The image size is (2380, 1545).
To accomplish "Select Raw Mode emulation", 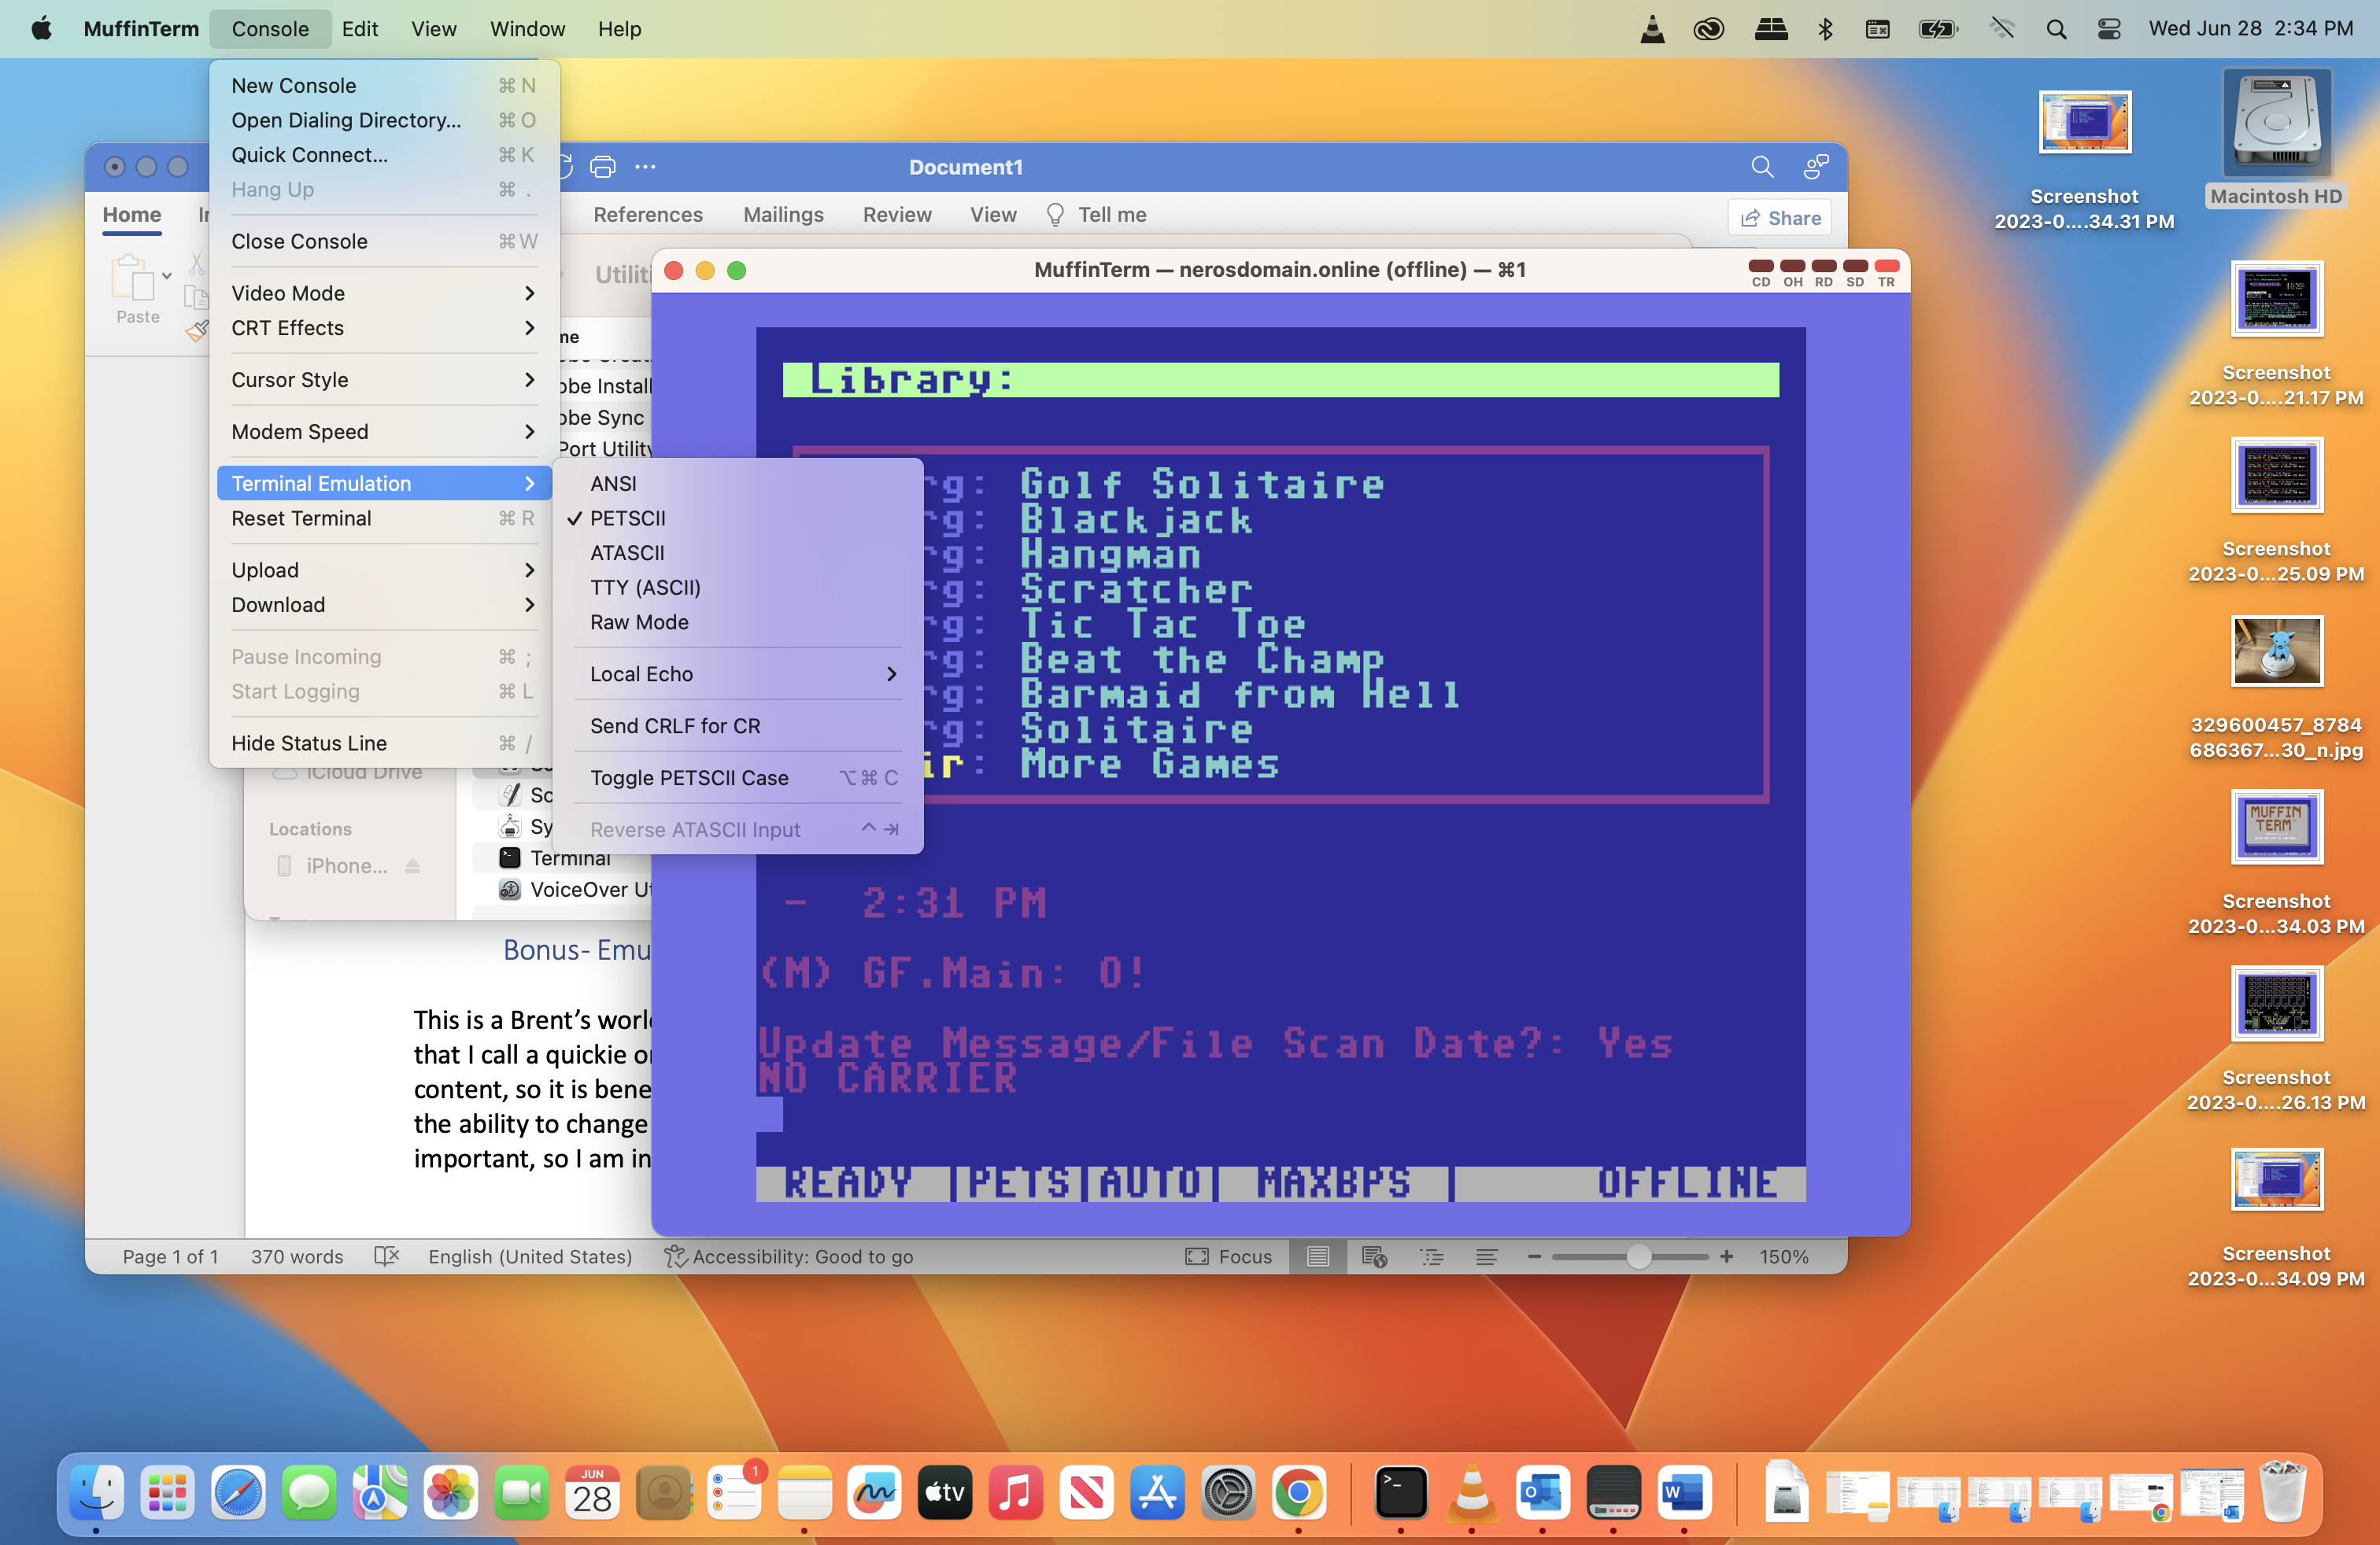I will point(739,622).
